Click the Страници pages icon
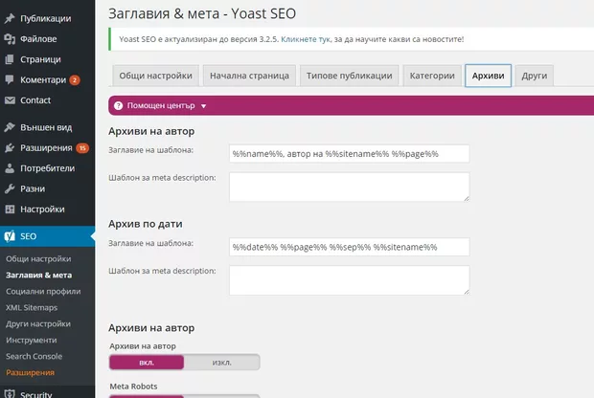This screenshot has width=594, height=398. coord(10,59)
